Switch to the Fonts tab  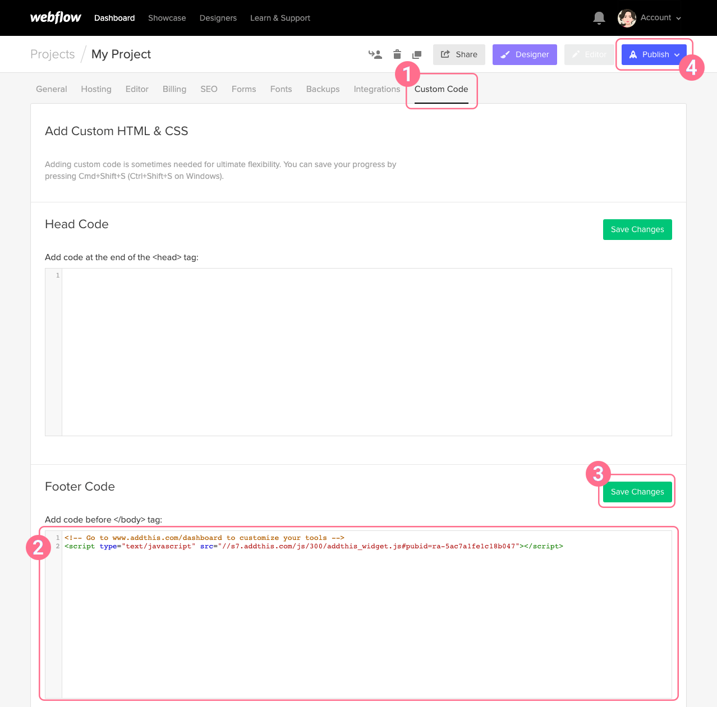pyautogui.click(x=281, y=89)
